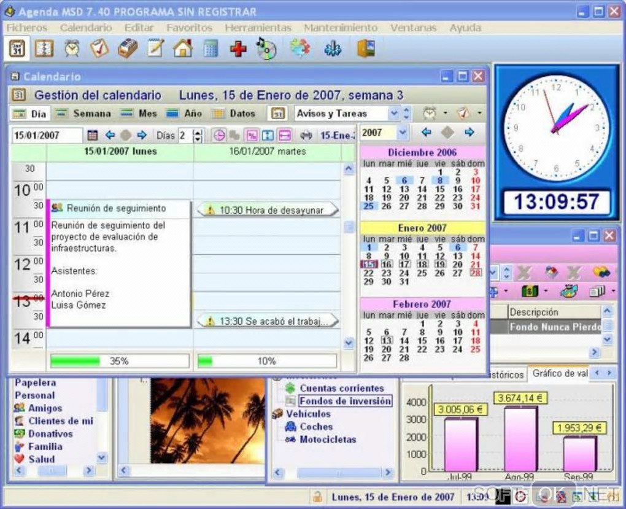Viewport: 626px width, 509px height.
Task: Click the red cross health icon
Action: tap(238, 49)
